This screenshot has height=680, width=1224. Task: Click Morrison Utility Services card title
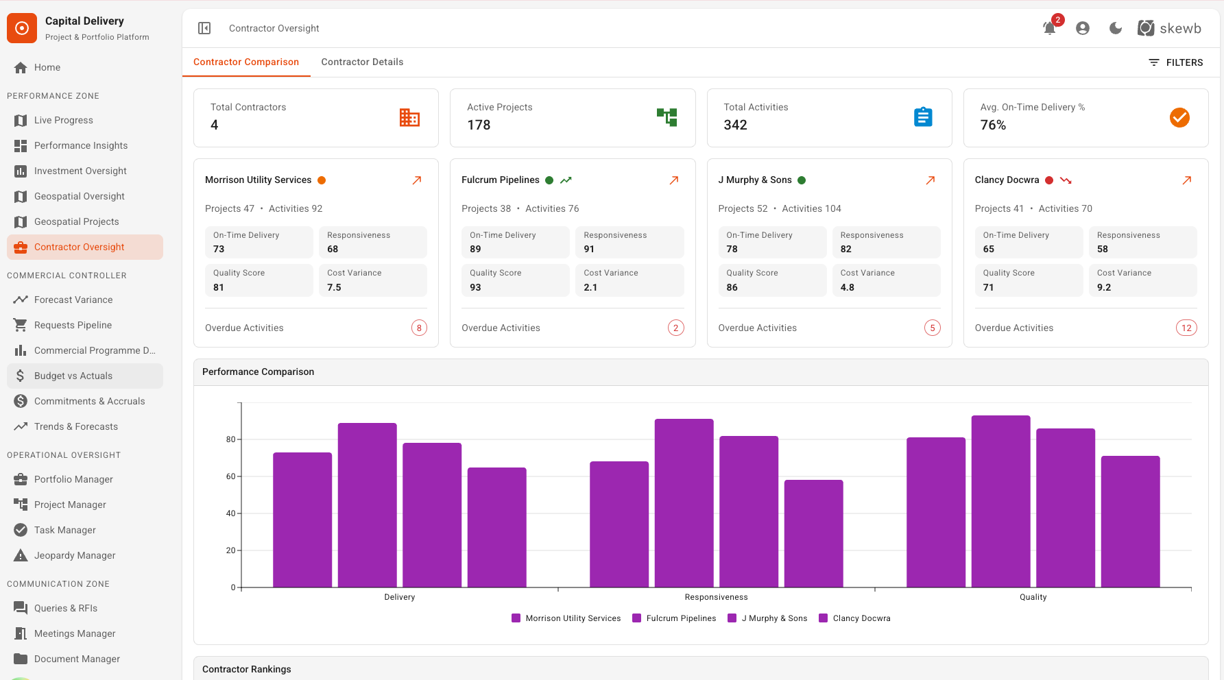258,180
